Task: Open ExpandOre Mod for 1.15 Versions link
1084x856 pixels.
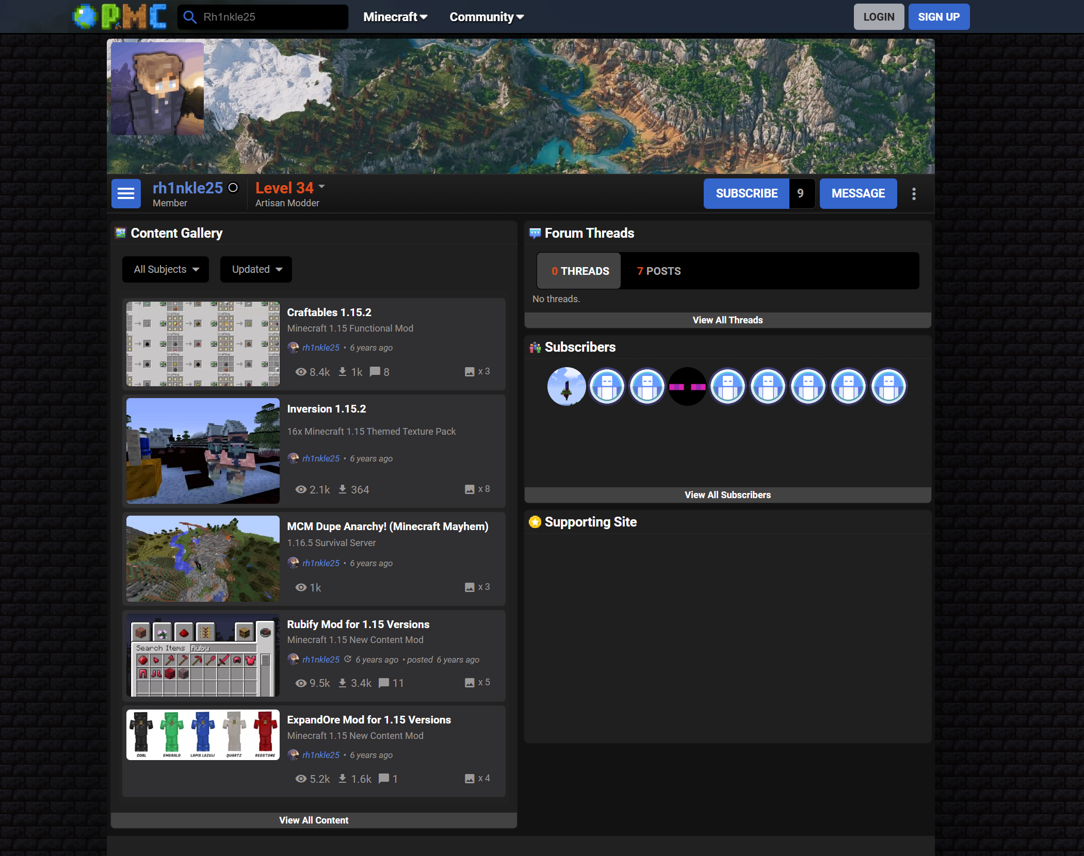Action: tap(369, 720)
